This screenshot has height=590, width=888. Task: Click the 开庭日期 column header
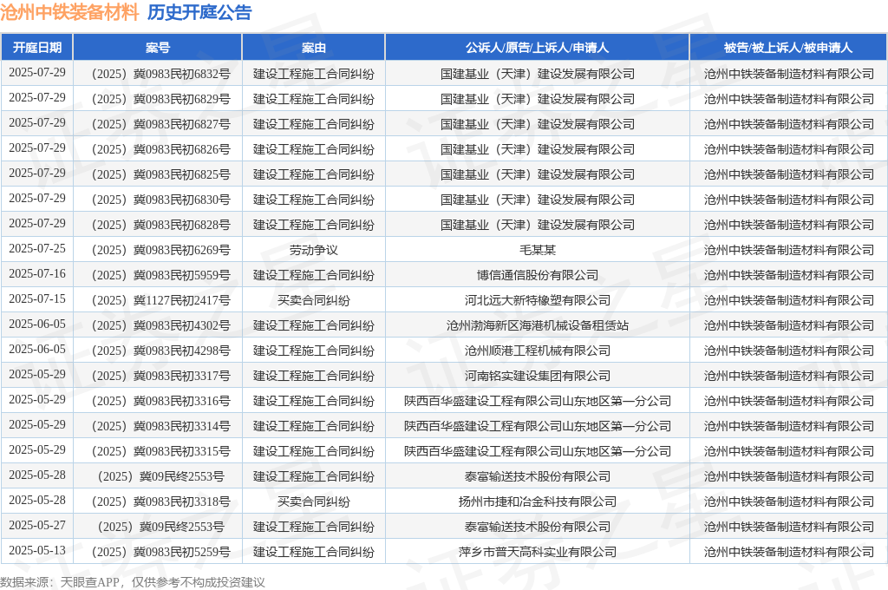tap(36, 48)
